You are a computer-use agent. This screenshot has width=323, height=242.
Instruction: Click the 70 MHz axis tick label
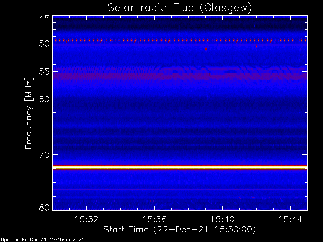44,155
